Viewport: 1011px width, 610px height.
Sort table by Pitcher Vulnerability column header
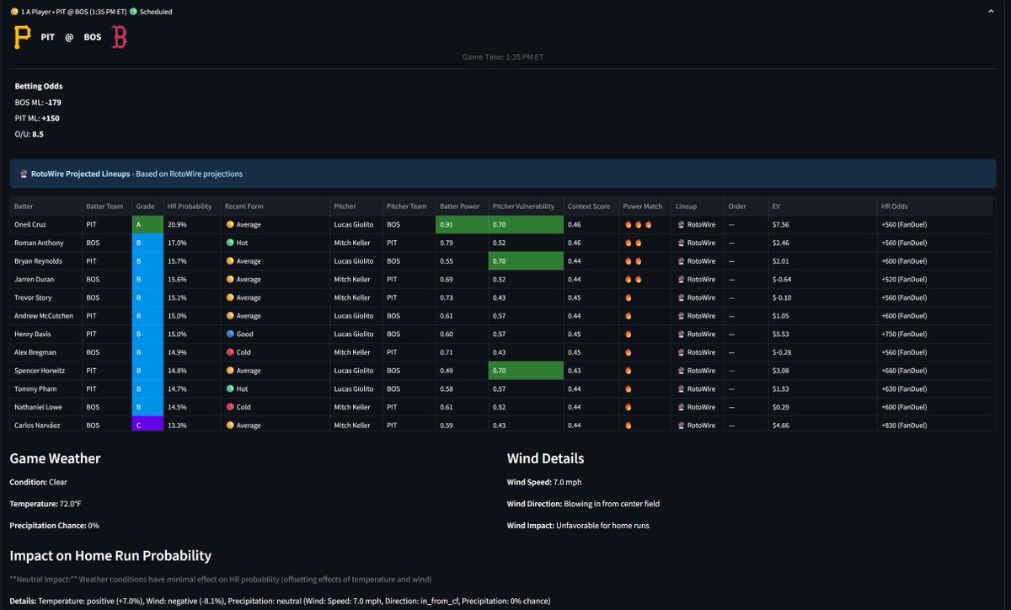524,206
